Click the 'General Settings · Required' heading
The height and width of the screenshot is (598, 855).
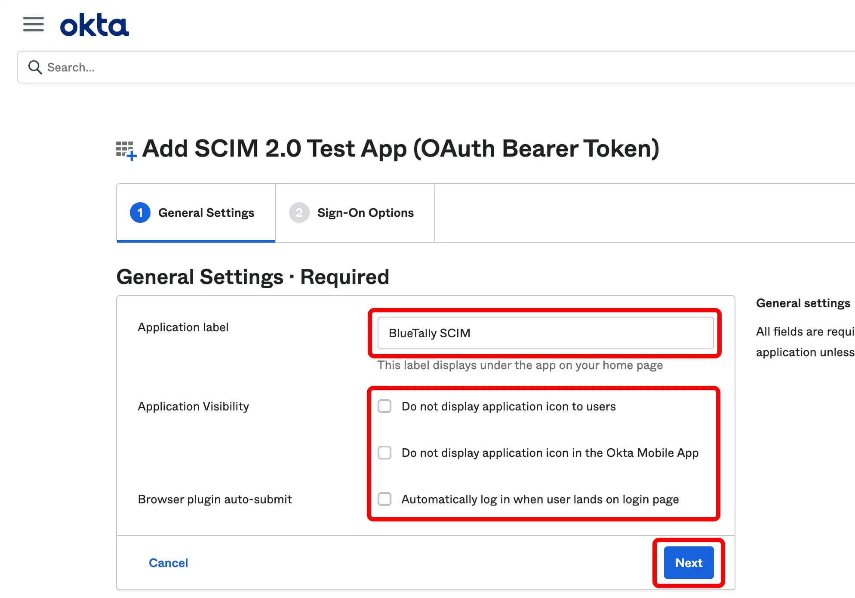click(x=253, y=277)
